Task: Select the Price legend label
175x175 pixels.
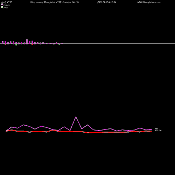Action: pyautogui.click(x=6, y=8)
